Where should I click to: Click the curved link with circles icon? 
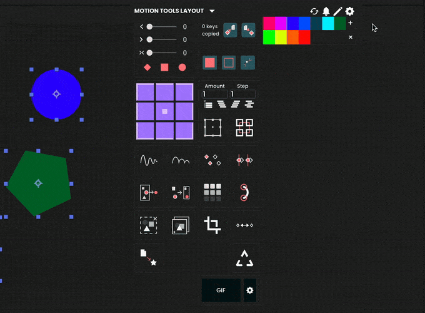pyautogui.click(x=244, y=192)
